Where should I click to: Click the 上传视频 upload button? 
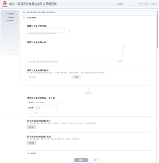click(31, 143)
